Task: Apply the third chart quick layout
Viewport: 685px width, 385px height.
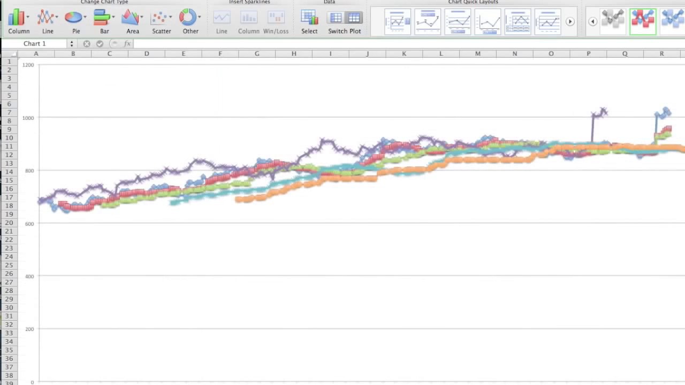Action: (458, 22)
